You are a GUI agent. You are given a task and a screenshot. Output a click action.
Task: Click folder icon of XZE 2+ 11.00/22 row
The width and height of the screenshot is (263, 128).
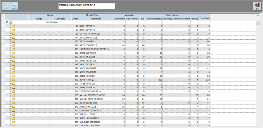13,115
